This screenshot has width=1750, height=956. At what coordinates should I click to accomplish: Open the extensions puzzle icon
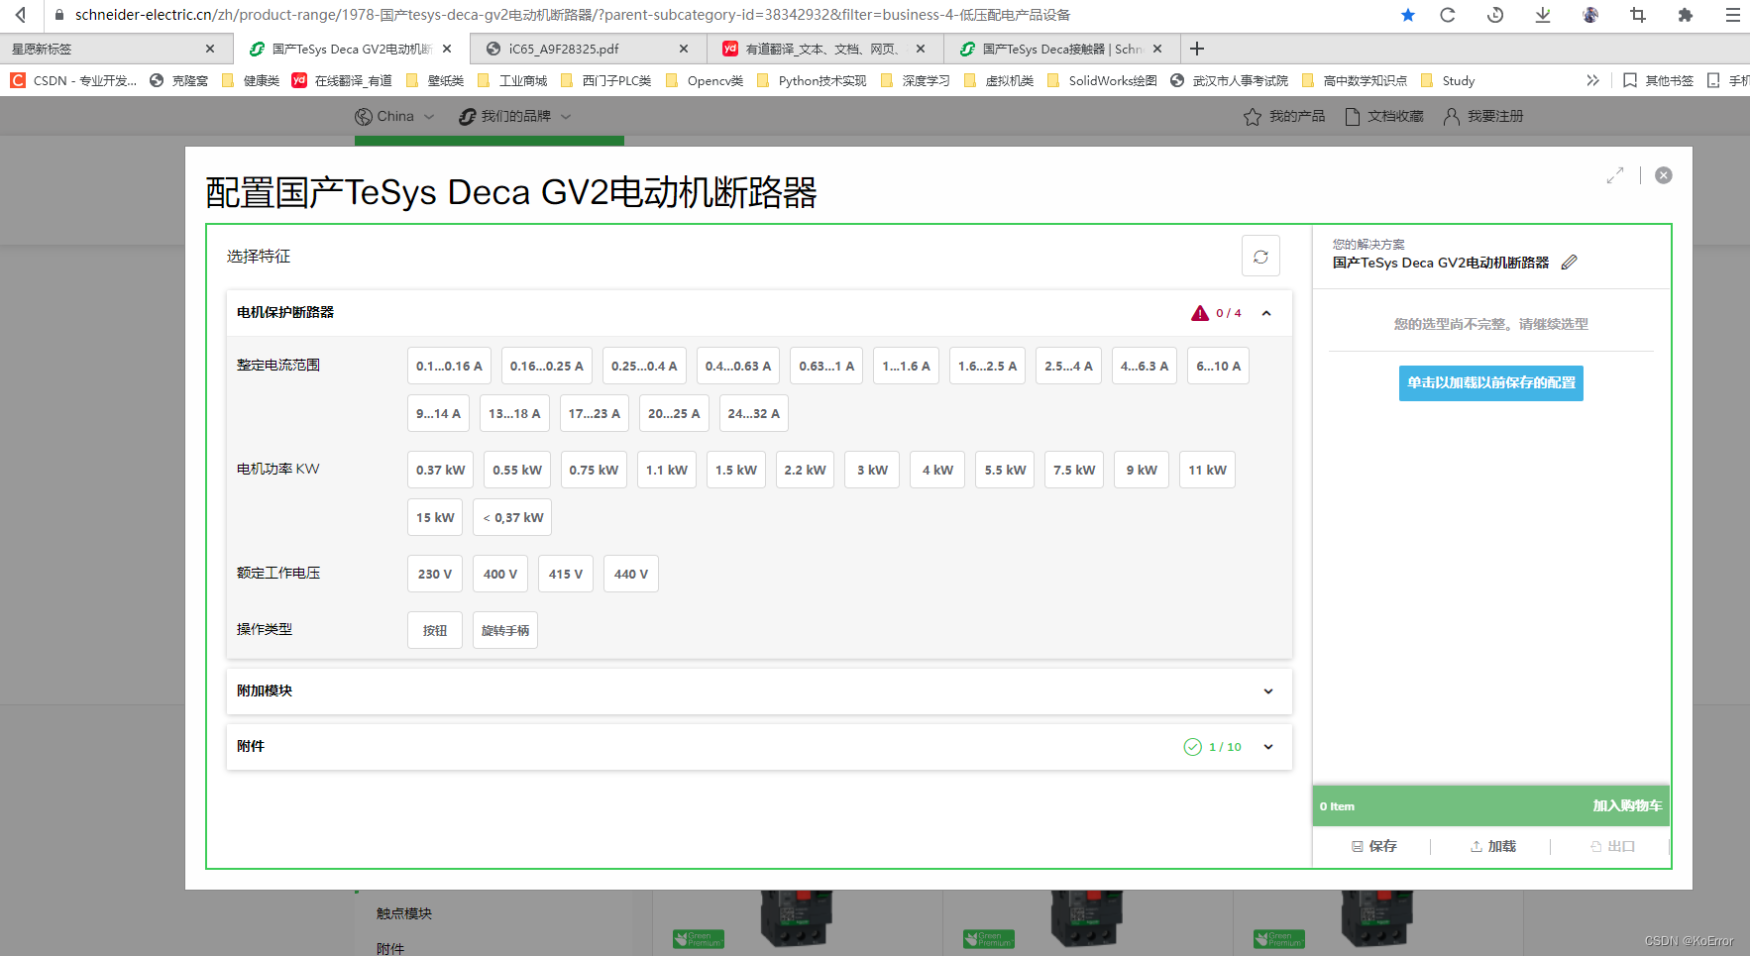click(x=1686, y=15)
